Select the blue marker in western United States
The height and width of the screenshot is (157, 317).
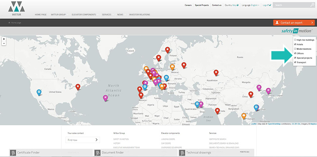[x=39, y=93]
